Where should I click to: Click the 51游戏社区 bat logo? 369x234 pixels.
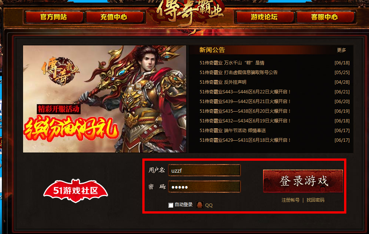75,191
